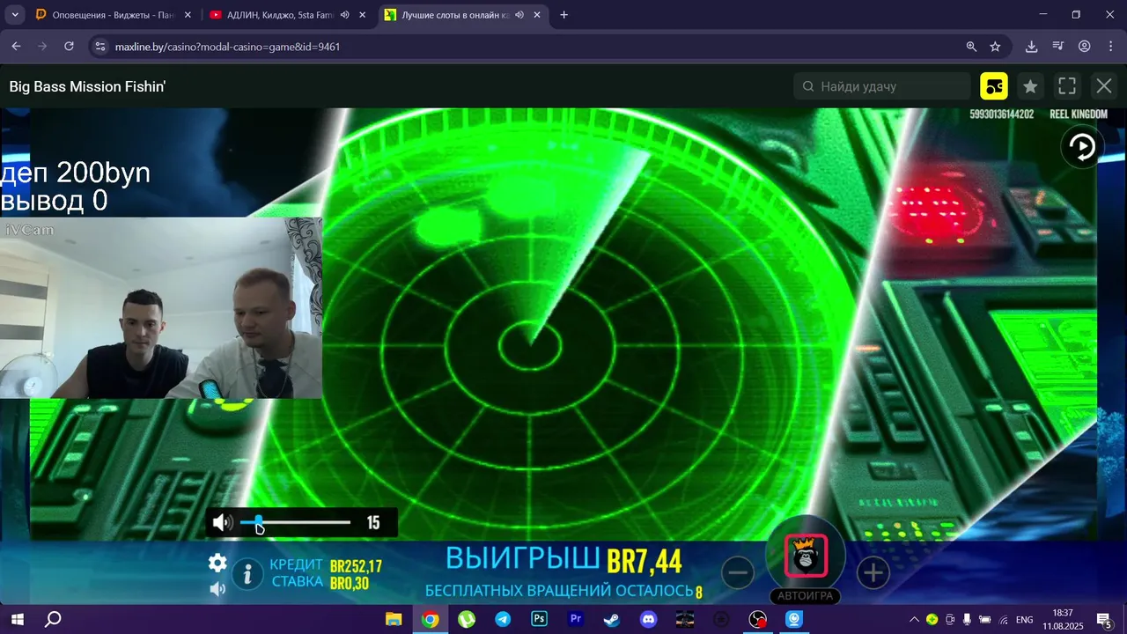1127x634 pixels.
Task: Click speaker icon in volume popup
Action: (x=223, y=523)
